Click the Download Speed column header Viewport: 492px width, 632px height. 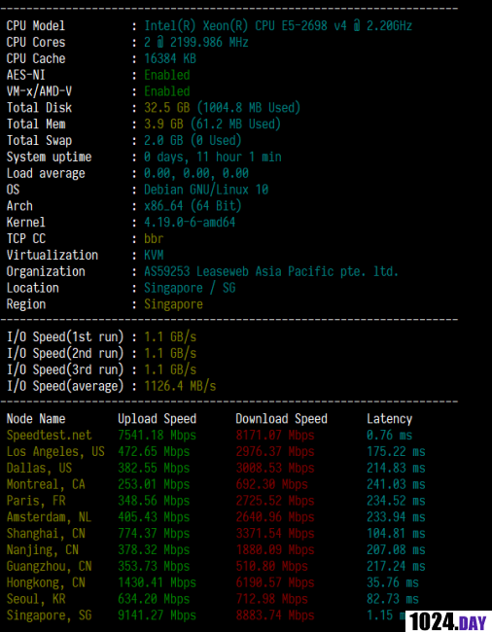tap(281, 419)
